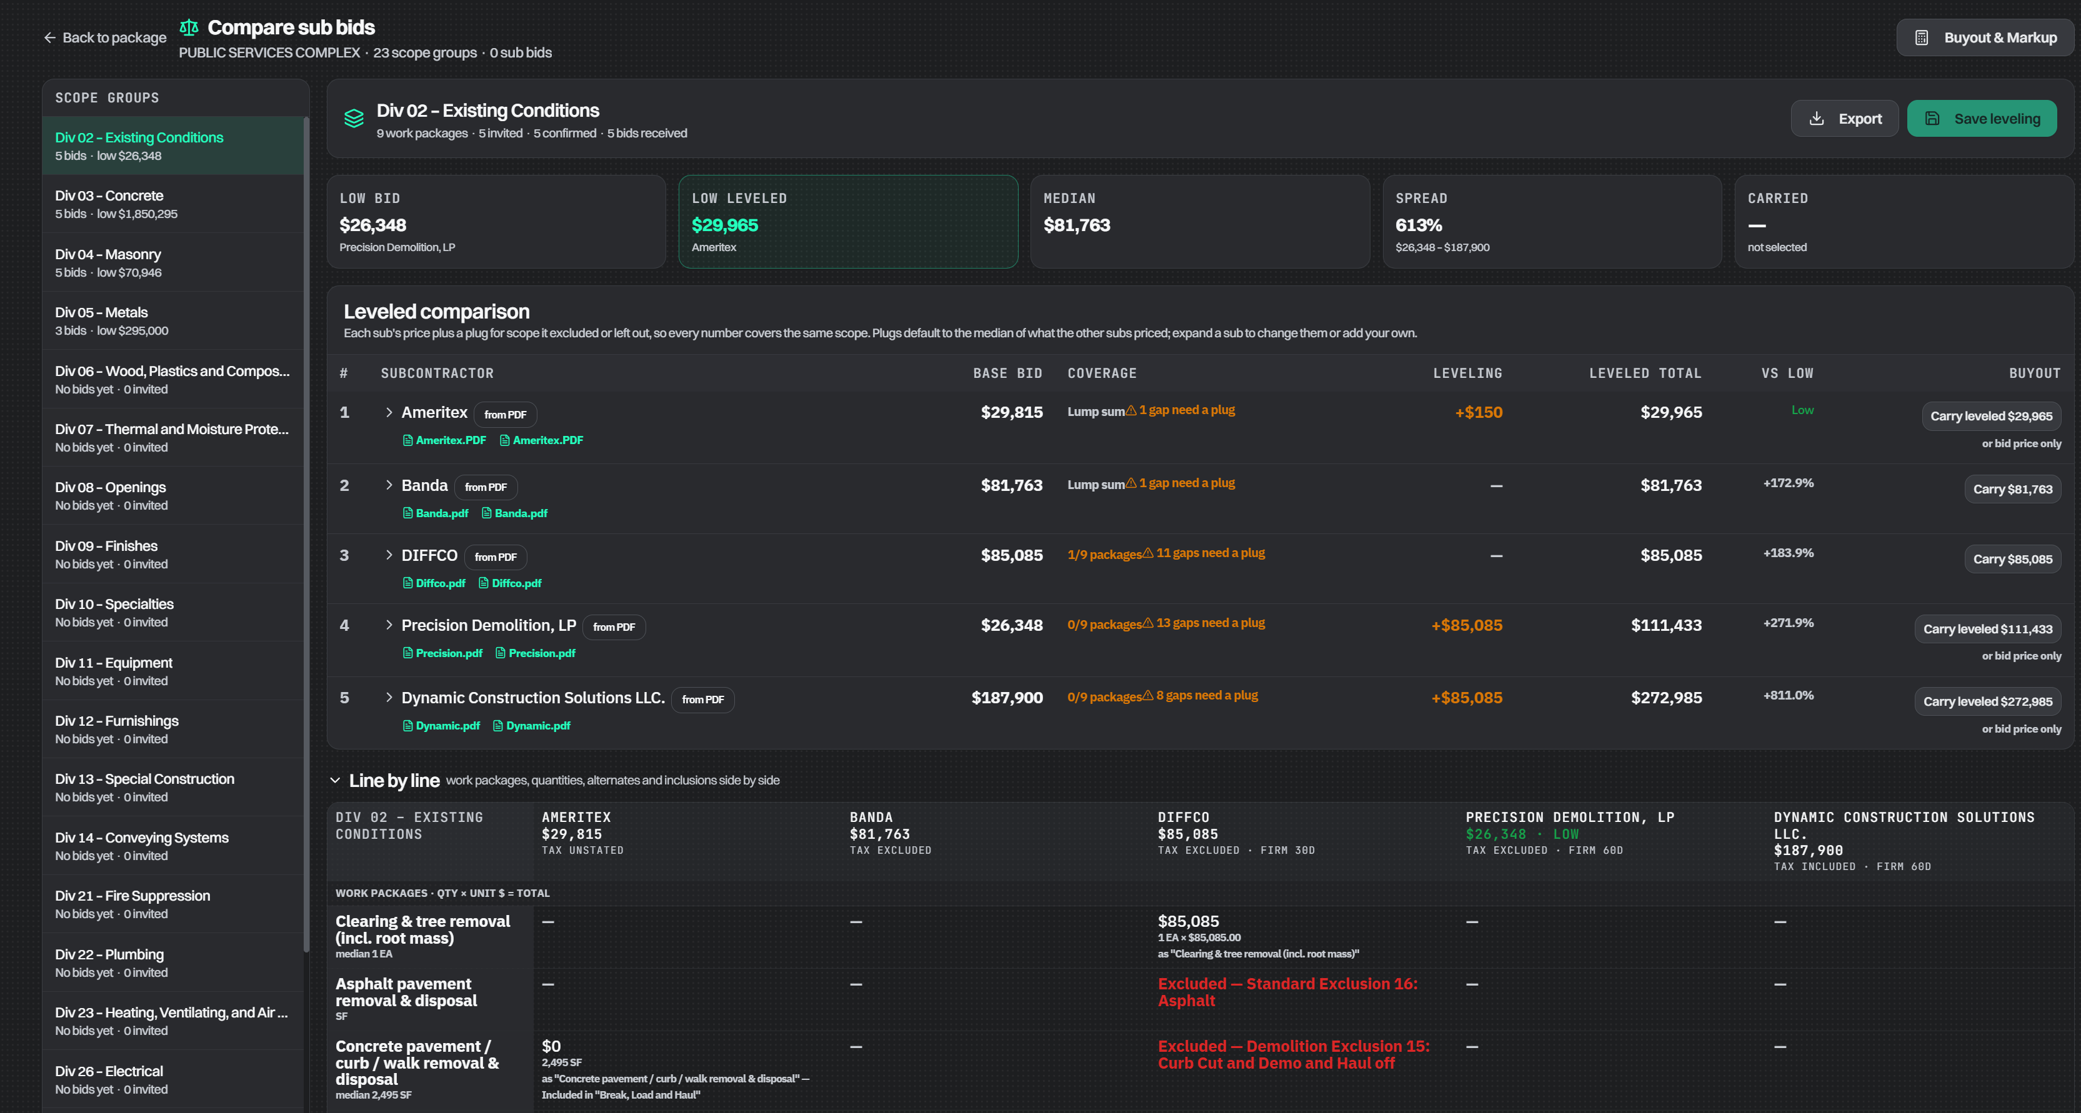
Task: Click the scope groups sidebar scrollbar
Action: point(306,533)
